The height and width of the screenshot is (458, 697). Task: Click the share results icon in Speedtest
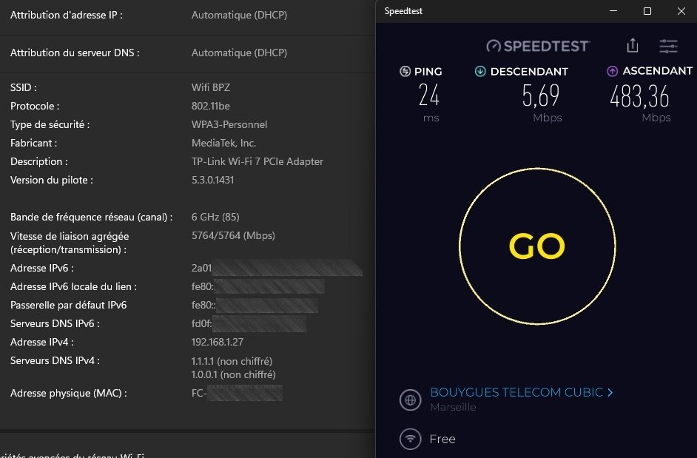pos(632,46)
